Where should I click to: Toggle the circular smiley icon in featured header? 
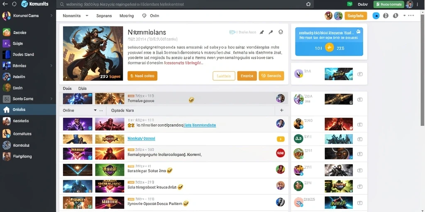tap(281, 32)
